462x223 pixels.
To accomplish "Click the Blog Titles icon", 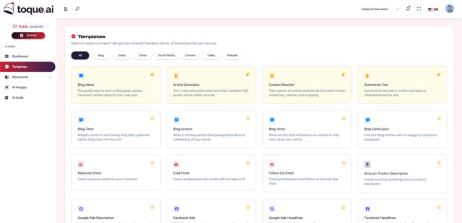I will coord(81,120).
